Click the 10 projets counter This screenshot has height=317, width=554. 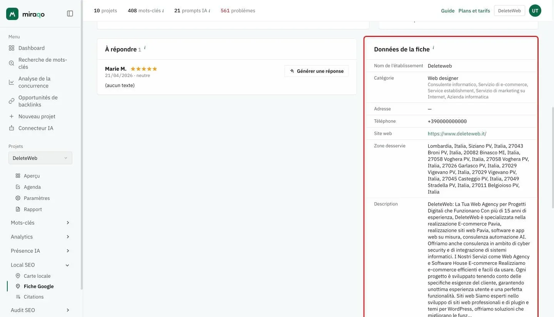pos(105,11)
